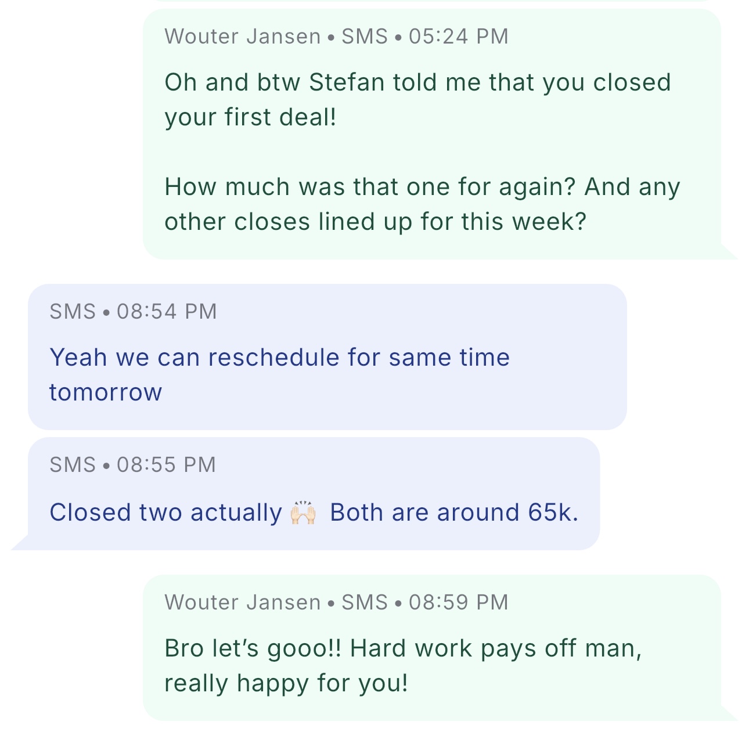Click Wouter Jansen's name on the 08:59 PM message
The width and height of the screenshot is (749, 743).
[x=242, y=603]
